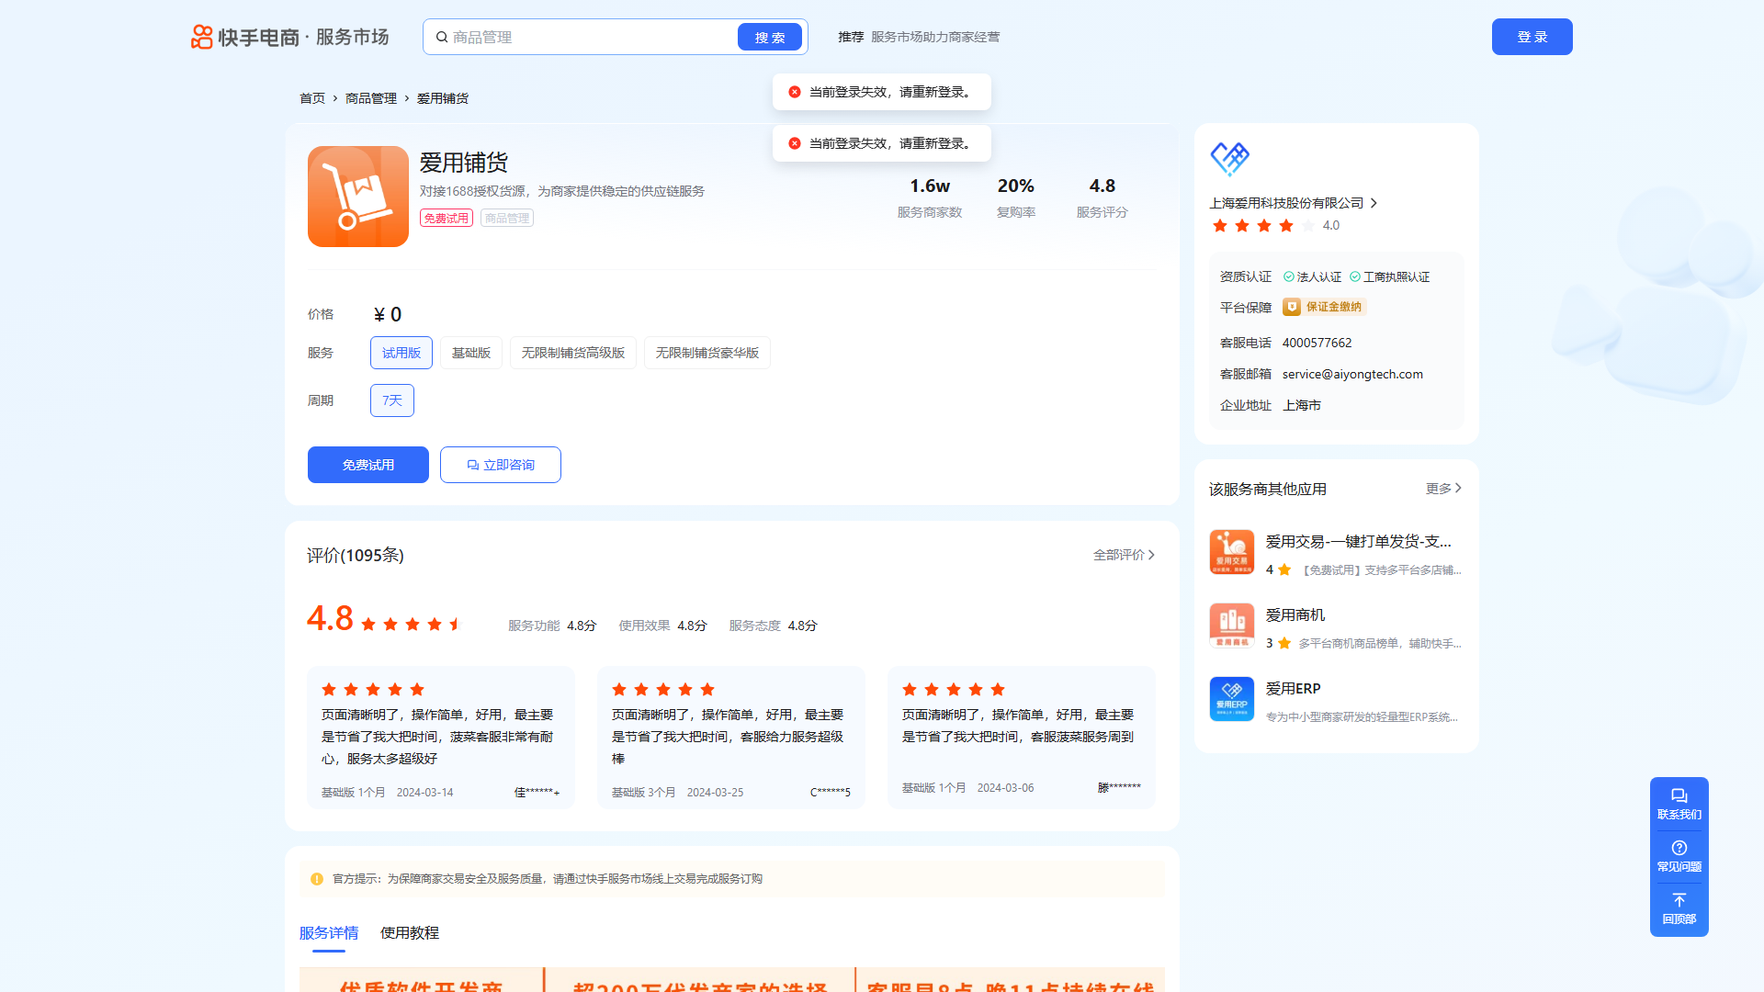Click the 常见问题 question mark icon
This screenshot has height=992, width=1764.
(x=1679, y=848)
